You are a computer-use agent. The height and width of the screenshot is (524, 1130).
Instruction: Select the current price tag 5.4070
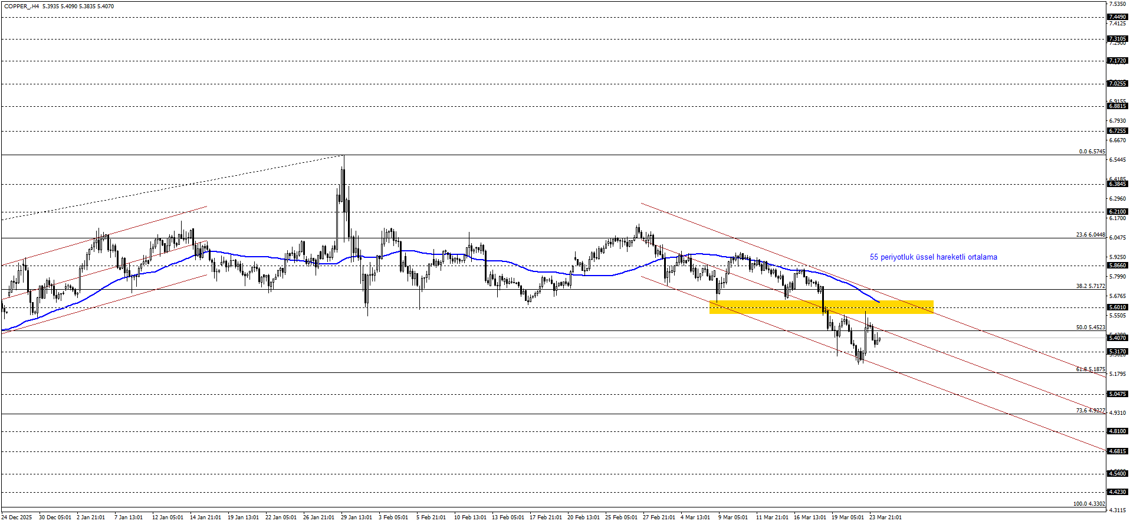click(1118, 338)
